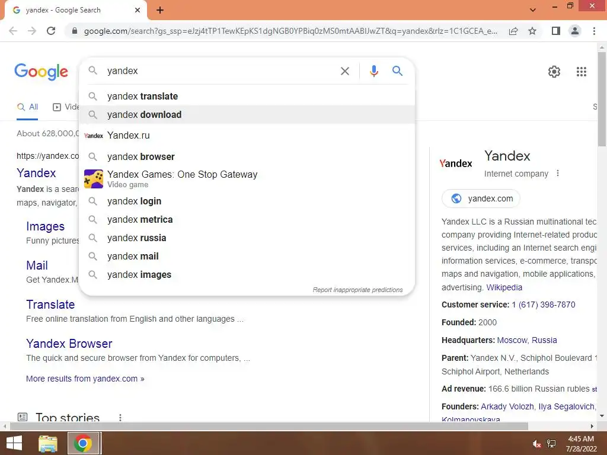The width and height of the screenshot is (607, 455).
Task: Click the Yandex logo in knowledge panel
Action: click(x=456, y=164)
